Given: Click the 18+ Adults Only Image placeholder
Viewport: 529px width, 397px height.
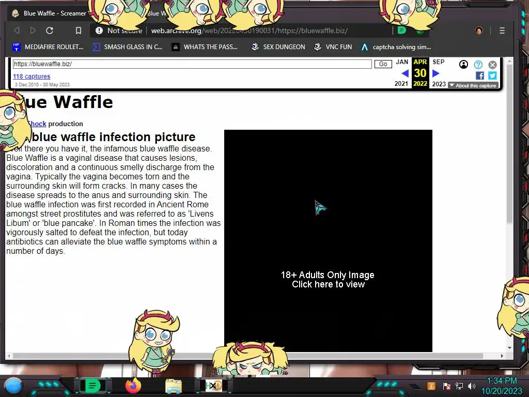Looking at the screenshot, I should 328,241.
